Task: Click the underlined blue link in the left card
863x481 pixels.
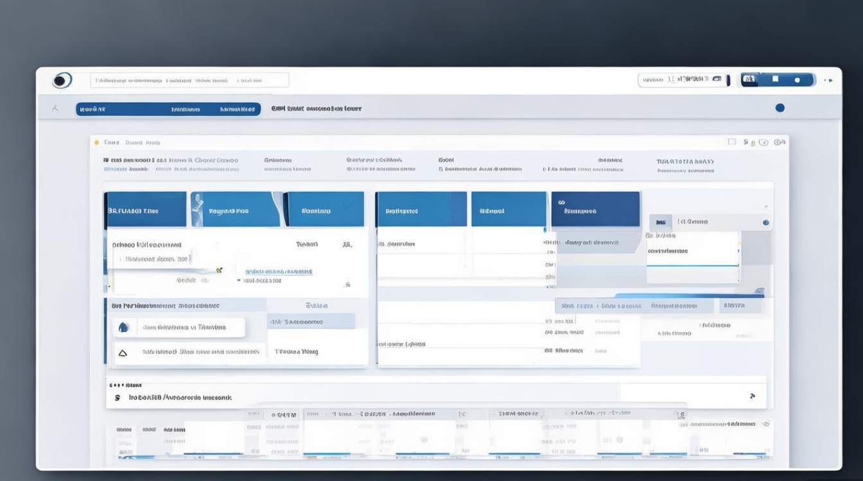Action: click(x=279, y=271)
